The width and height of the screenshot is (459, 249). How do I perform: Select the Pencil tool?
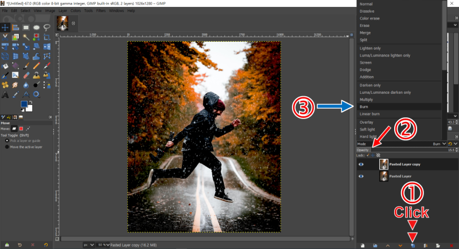(x=36, y=66)
